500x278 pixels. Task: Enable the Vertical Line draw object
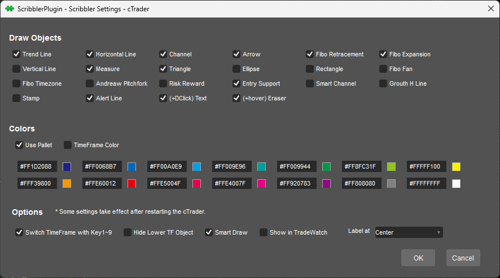16,69
